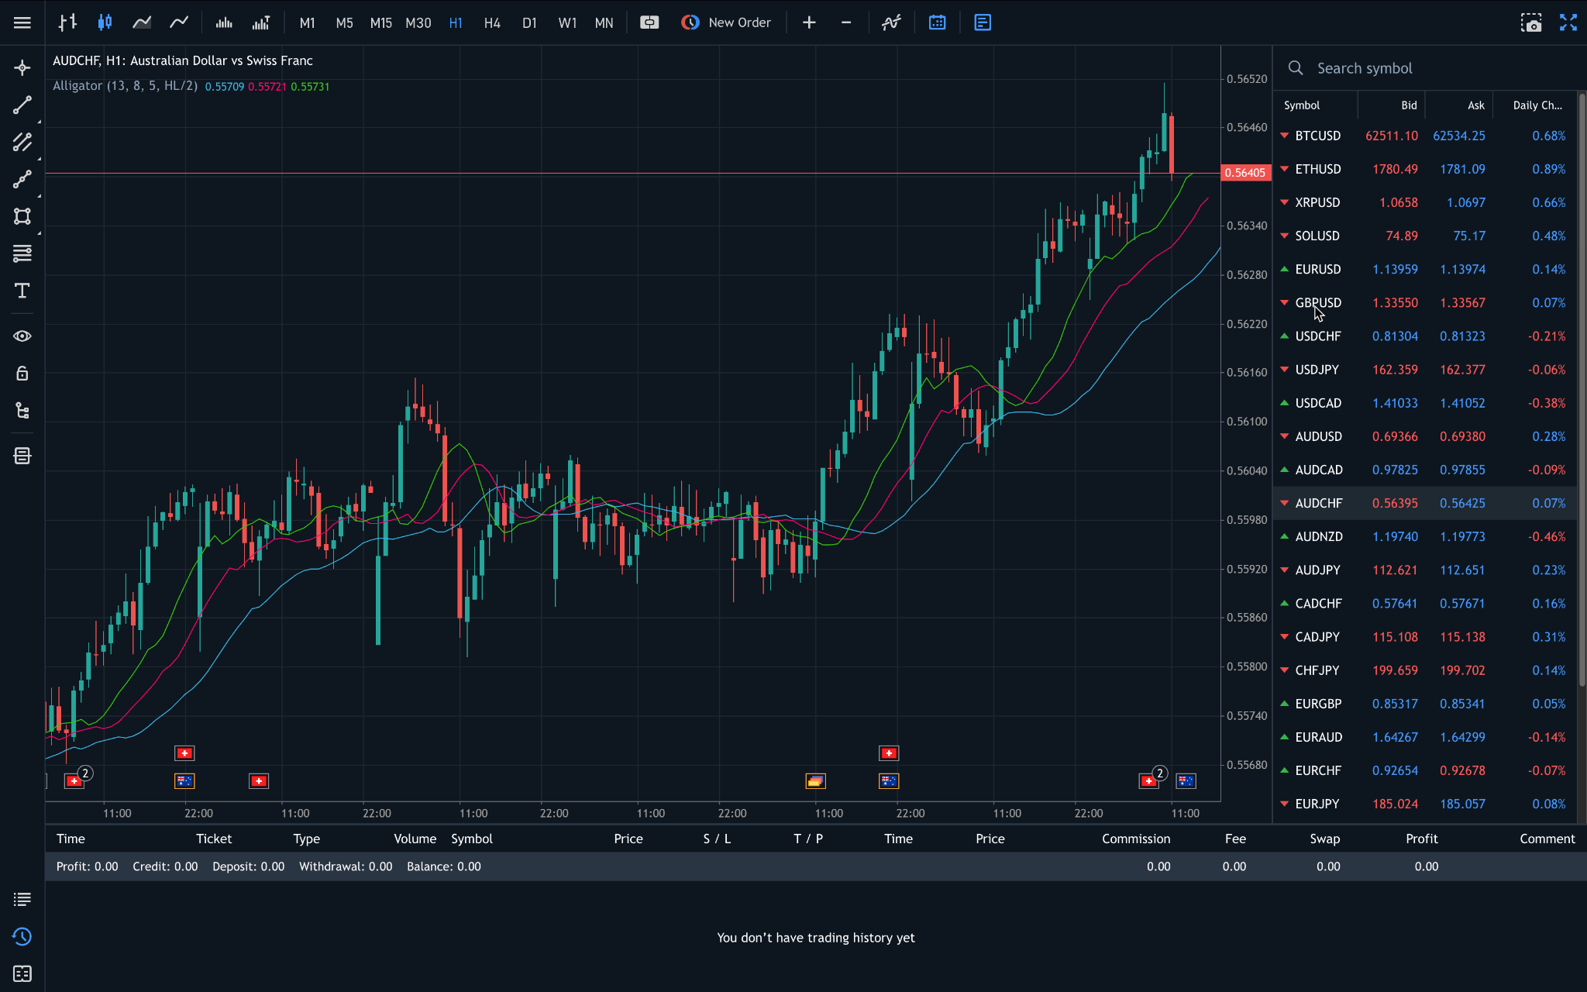Open the trading history tab
This screenshot has height=992, width=1587.
(22, 936)
